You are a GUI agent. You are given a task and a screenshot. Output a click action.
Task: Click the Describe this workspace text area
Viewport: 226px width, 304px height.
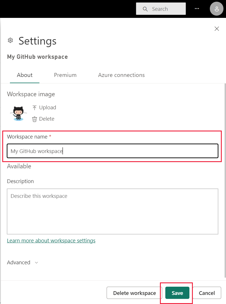tap(113, 211)
